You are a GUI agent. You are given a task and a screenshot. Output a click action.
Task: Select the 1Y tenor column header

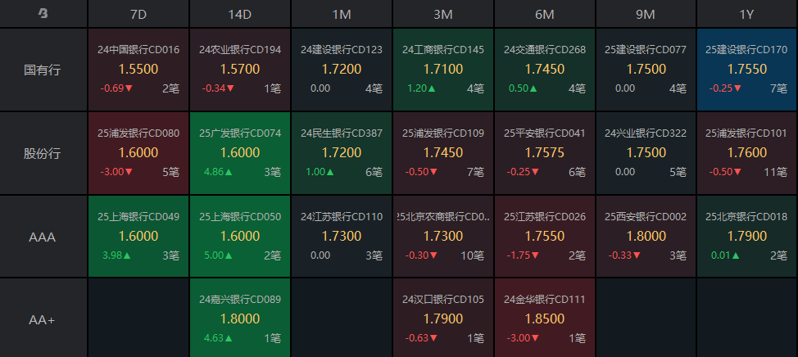point(746,14)
